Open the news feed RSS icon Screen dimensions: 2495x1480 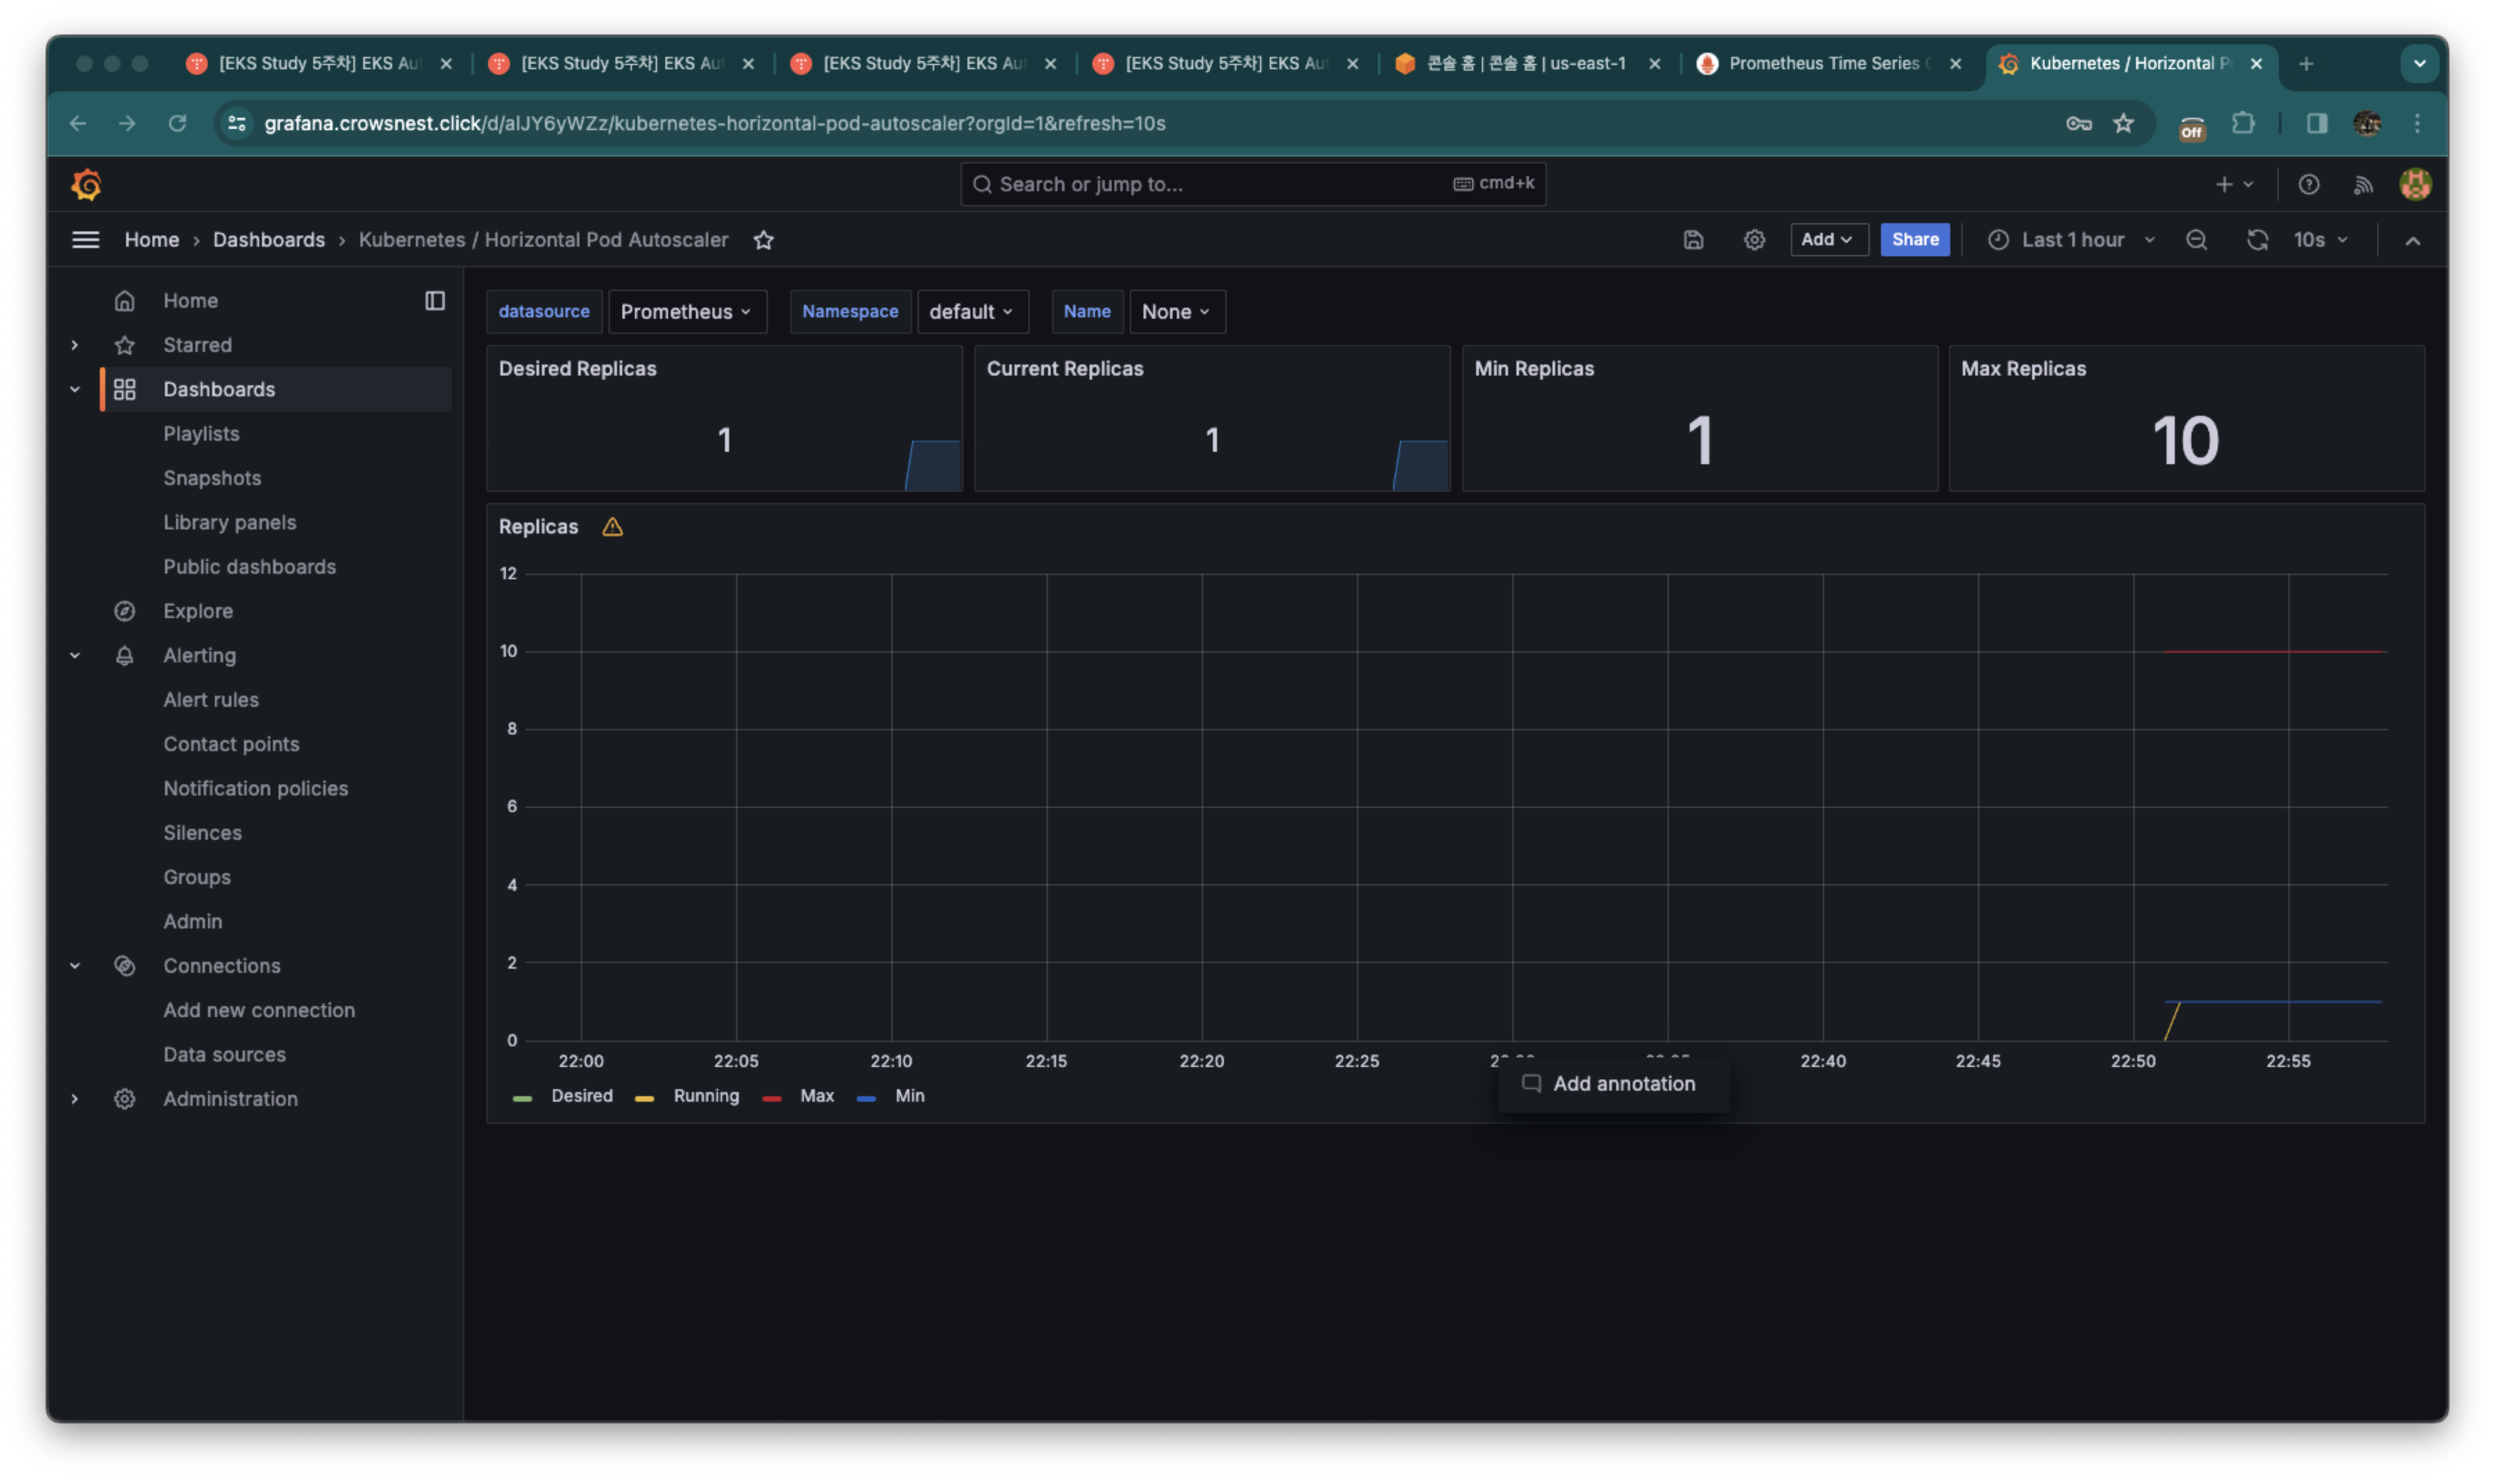pos(2363,184)
